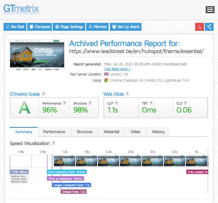This screenshot has height=203, width=218.
Task: Click the TBT 0ms value
Action: [149, 110]
